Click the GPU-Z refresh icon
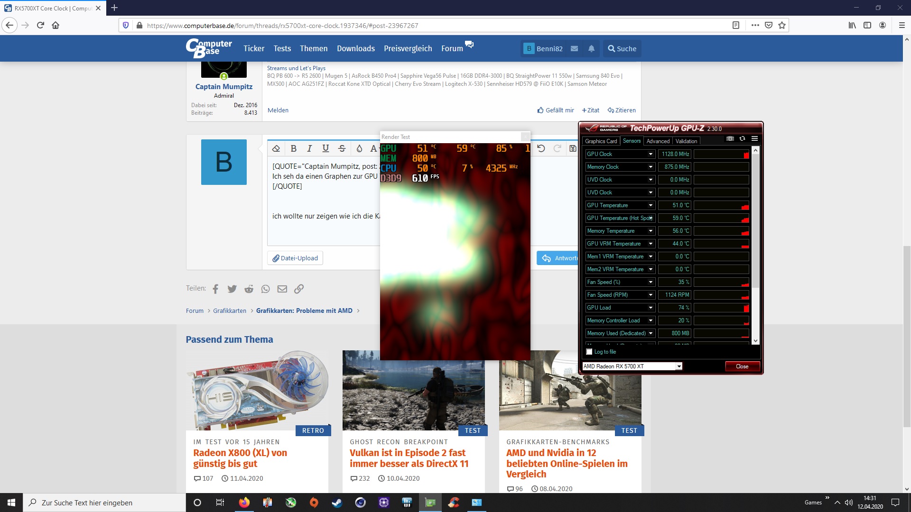The width and height of the screenshot is (911, 512). coord(742,138)
